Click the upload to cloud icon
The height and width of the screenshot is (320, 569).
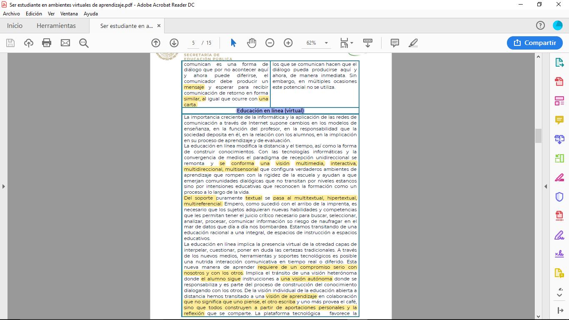[29, 43]
